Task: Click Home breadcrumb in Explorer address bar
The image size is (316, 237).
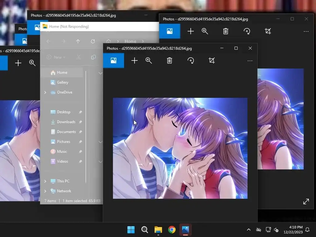Action: click(130, 41)
